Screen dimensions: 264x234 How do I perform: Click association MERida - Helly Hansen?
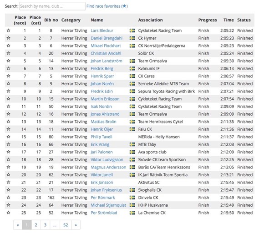[x=159, y=137]
